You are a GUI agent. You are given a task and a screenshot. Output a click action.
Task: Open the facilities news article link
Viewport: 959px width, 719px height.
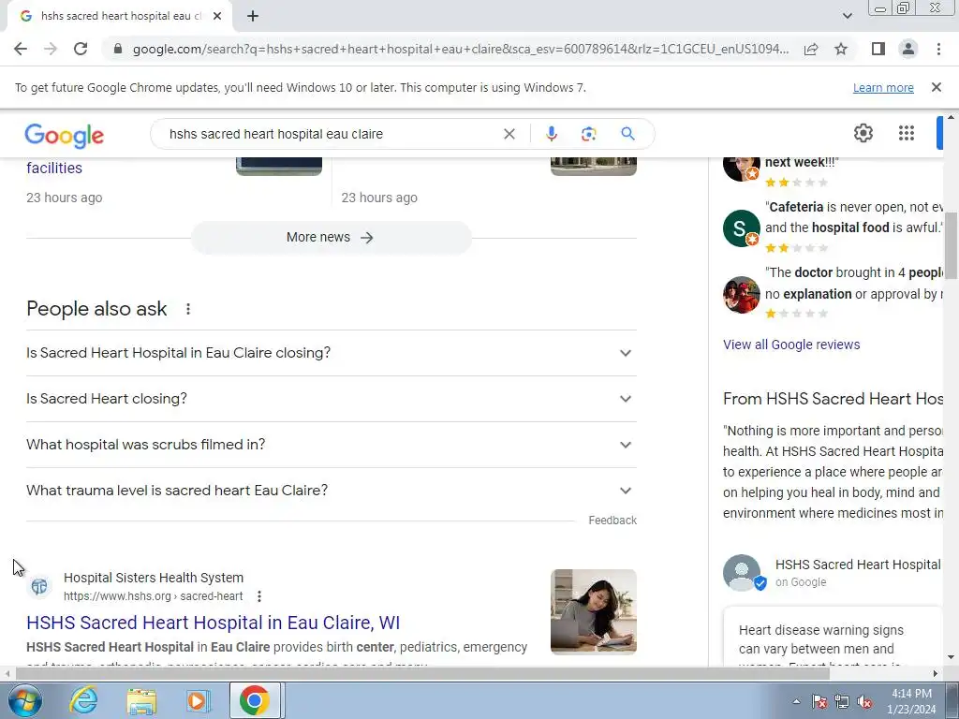click(x=54, y=169)
